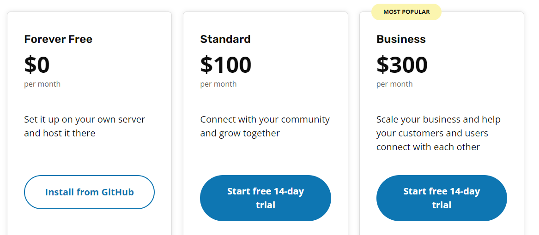Click empty space at bottom of Standard card
The width and height of the screenshot is (539, 235).
266,228
